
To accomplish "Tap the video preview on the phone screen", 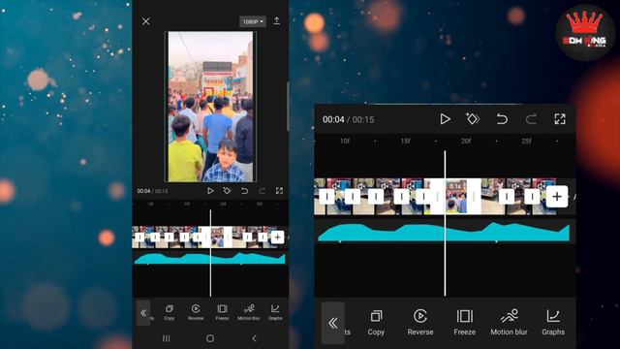I will click(x=210, y=107).
